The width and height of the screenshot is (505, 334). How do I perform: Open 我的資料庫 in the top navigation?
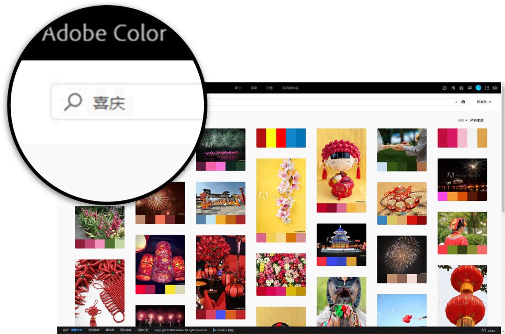(290, 88)
